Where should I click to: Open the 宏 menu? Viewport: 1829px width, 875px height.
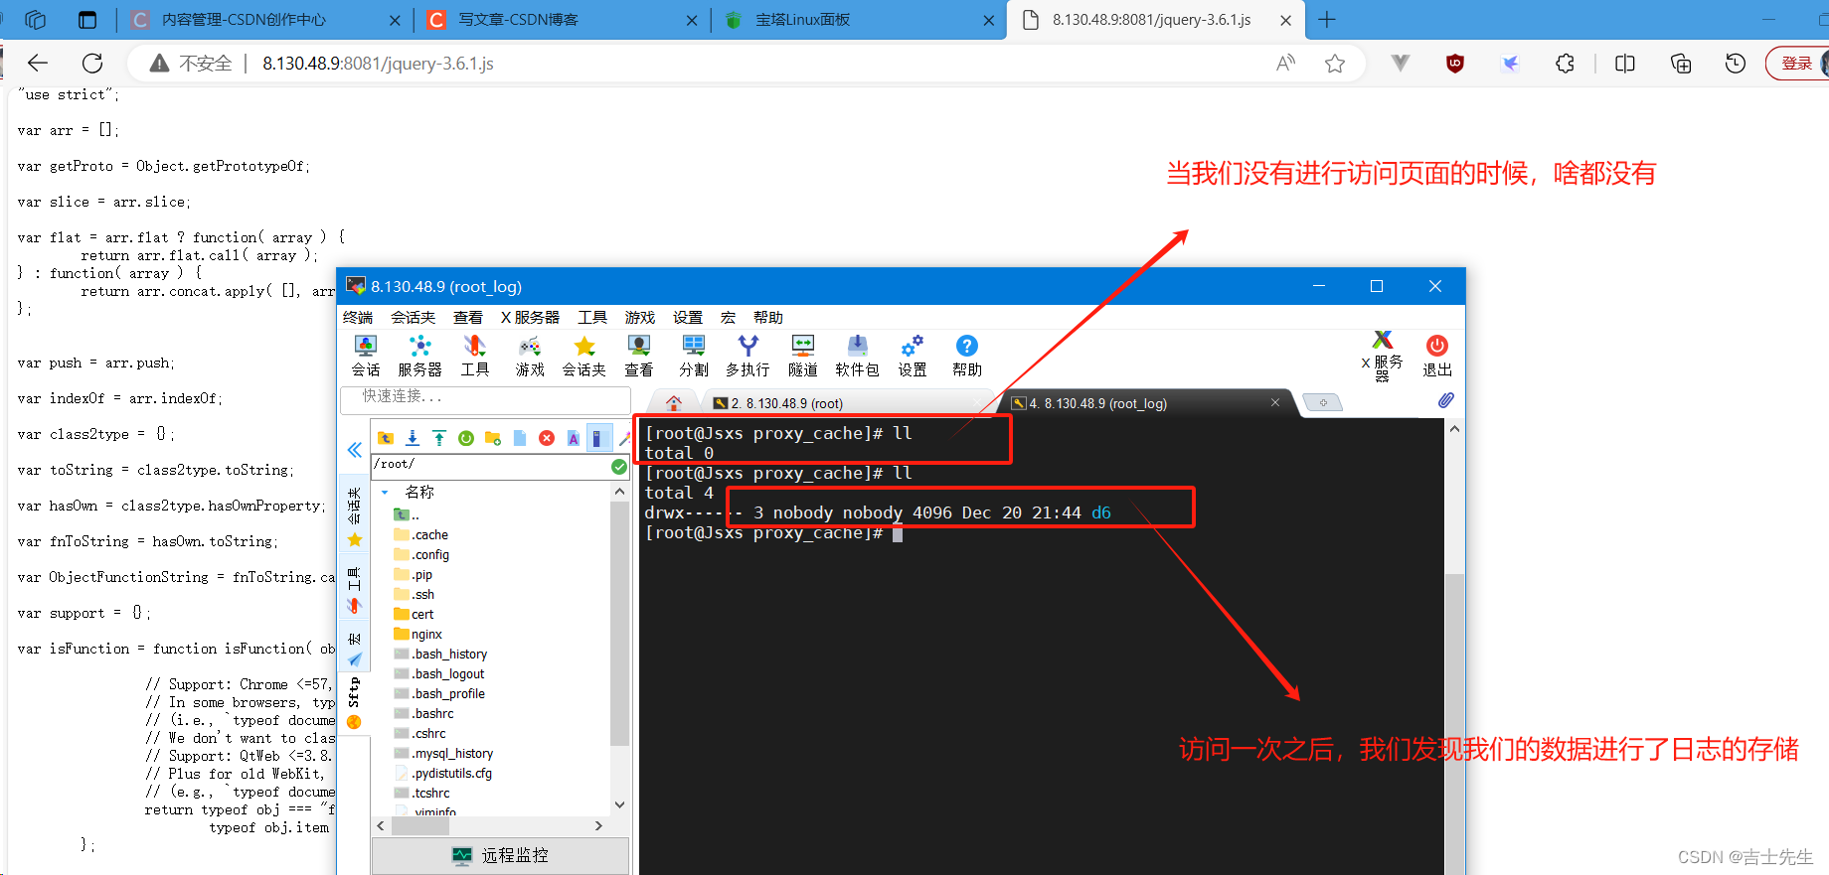[728, 318]
